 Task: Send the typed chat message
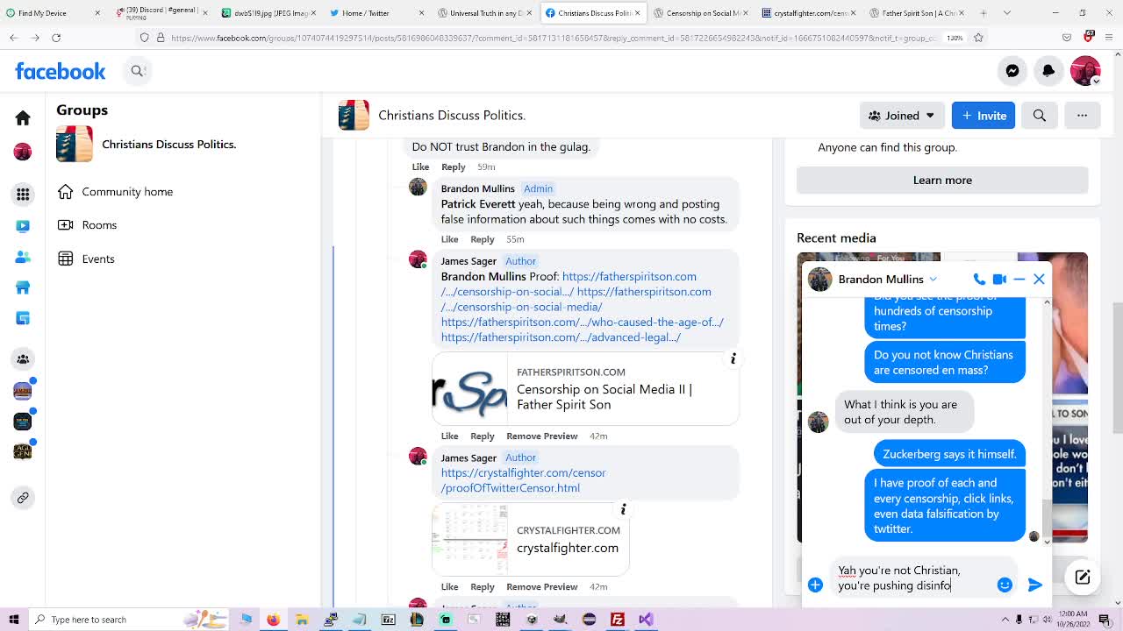click(x=1035, y=585)
